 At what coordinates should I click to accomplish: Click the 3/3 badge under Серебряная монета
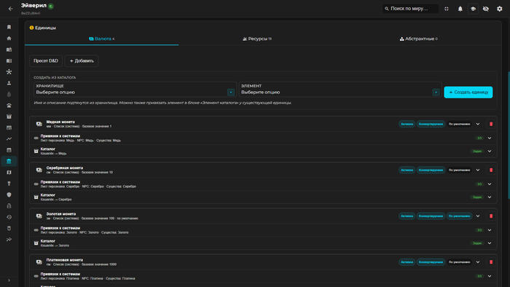point(479,184)
